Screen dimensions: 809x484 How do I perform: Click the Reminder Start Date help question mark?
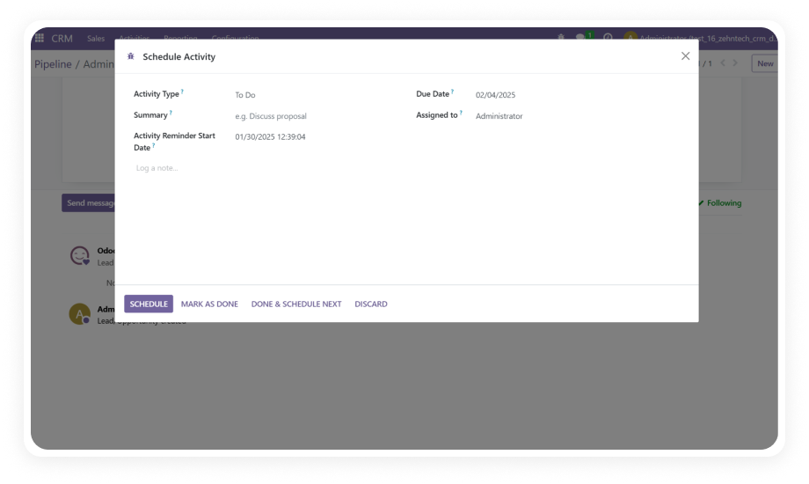(154, 145)
